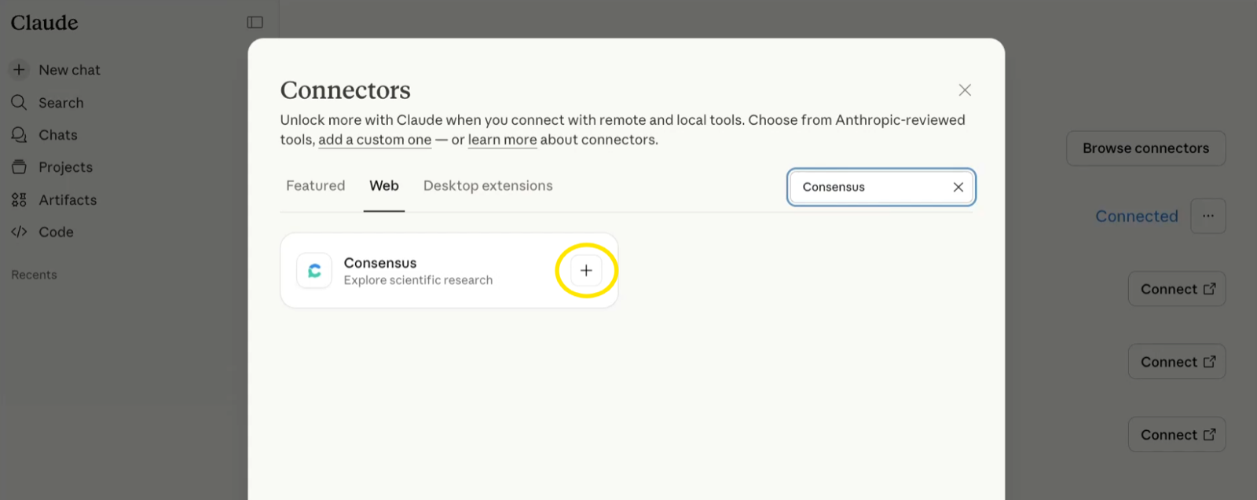Click the plus button to add Consensus
Image resolution: width=1257 pixels, height=500 pixels.
click(x=586, y=270)
